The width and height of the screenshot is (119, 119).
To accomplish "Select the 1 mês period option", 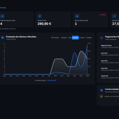I will [70, 38].
